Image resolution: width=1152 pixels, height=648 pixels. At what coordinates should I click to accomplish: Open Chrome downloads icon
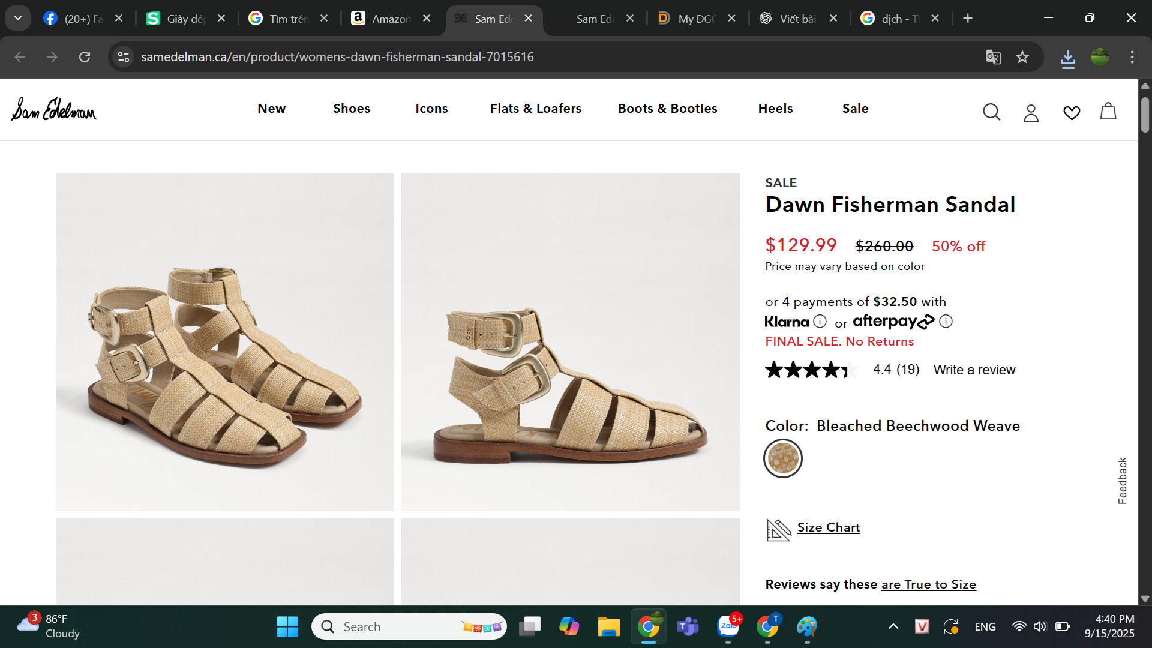point(1067,58)
